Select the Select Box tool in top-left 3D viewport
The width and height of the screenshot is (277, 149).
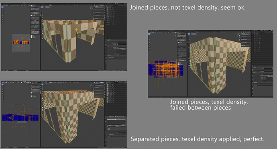(43, 7)
